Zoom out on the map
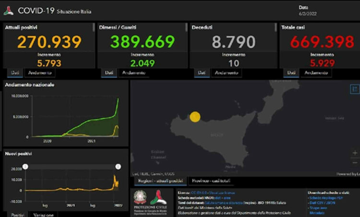This screenshot has height=217, width=360. (x=355, y=163)
